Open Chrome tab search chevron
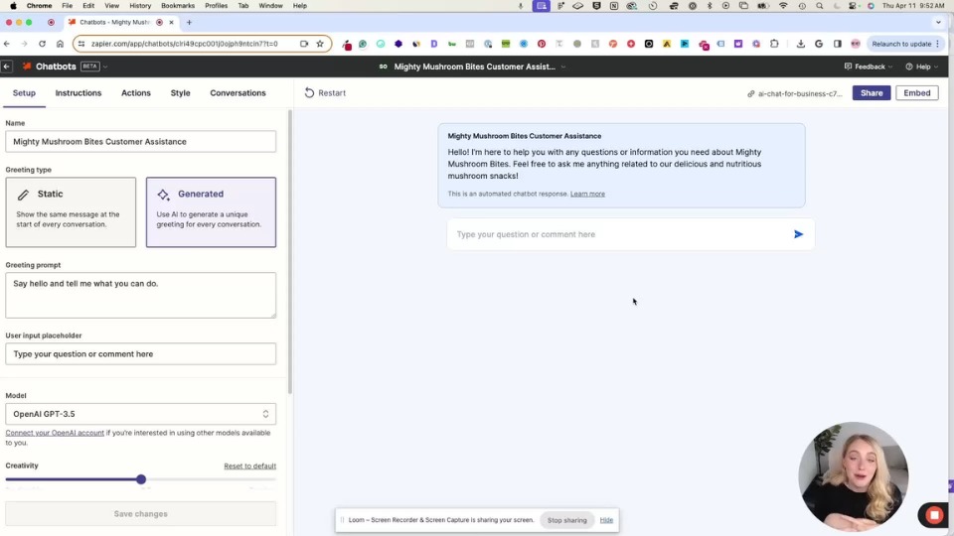The height and width of the screenshot is (536, 954). 938,23
